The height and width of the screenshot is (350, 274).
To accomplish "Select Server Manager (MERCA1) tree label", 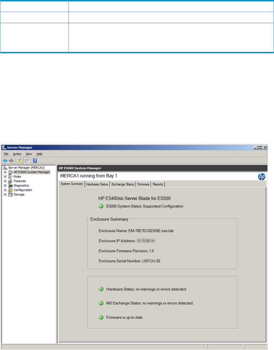I will pos(26,168).
